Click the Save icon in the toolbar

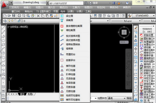click(14, 16)
